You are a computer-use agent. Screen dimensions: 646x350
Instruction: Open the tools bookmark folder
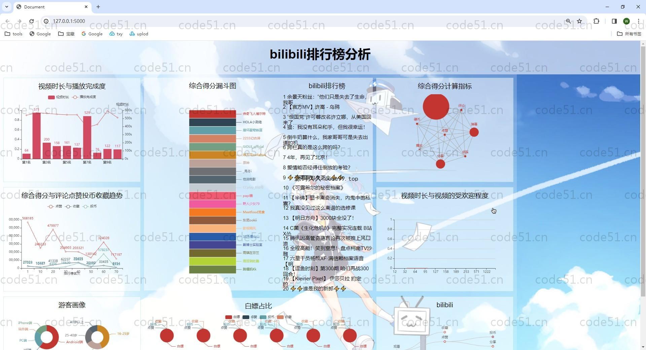click(x=13, y=34)
